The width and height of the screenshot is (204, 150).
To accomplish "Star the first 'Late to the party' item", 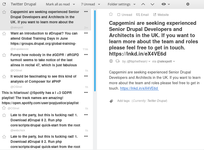I will pos(4,115).
